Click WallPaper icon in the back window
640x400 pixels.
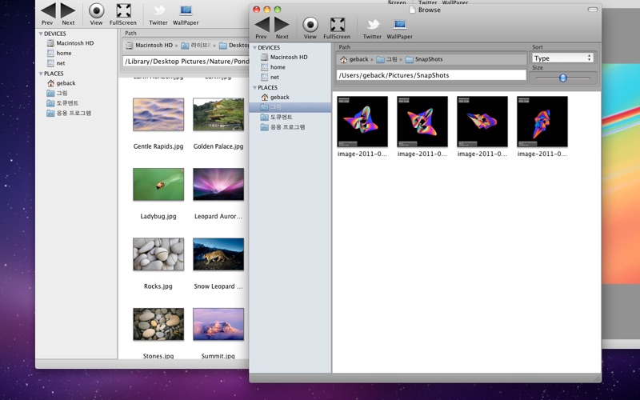point(186,10)
